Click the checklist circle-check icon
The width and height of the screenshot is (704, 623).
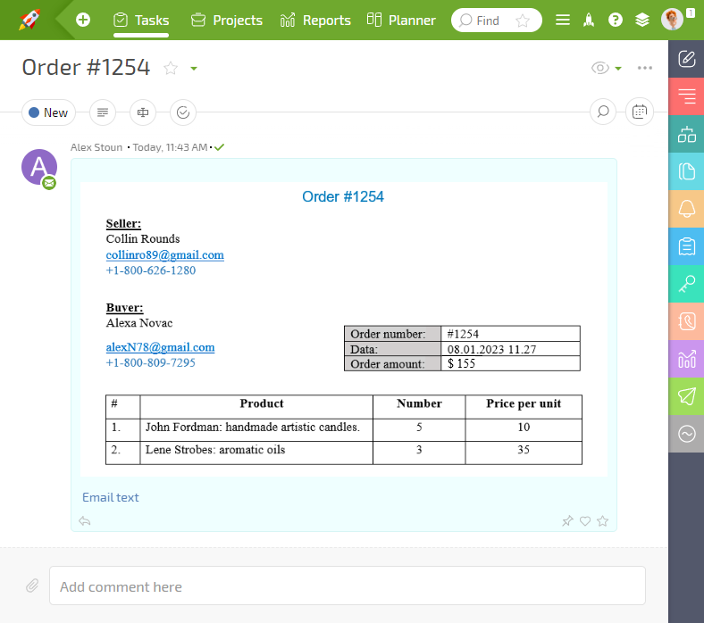click(183, 112)
